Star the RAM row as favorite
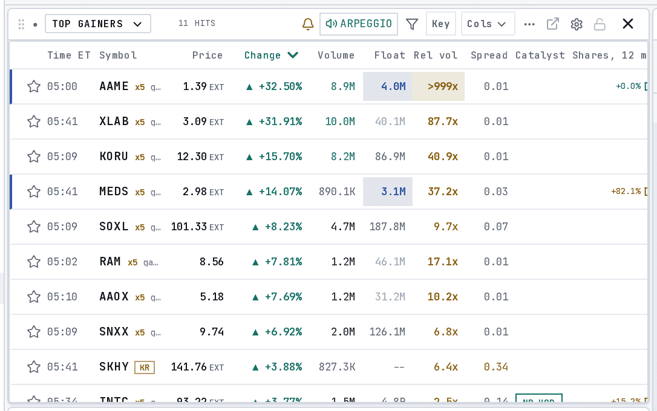 point(34,262)
